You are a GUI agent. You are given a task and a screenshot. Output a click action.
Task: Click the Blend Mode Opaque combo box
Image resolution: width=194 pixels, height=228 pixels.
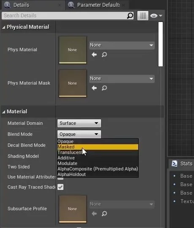(x=79, y=134)
